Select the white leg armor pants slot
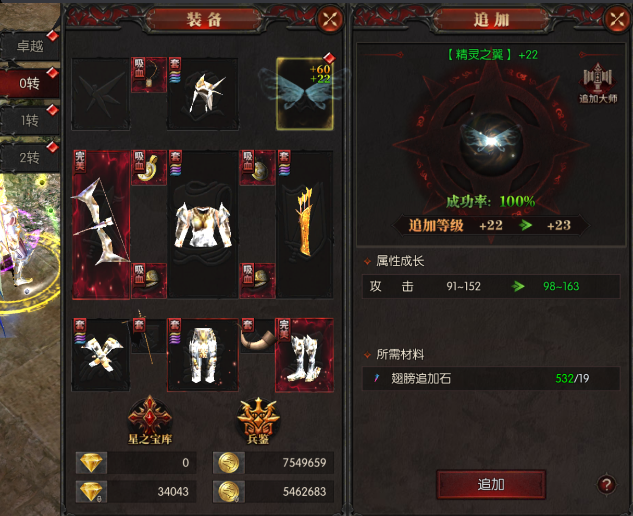 coord(203,354)
